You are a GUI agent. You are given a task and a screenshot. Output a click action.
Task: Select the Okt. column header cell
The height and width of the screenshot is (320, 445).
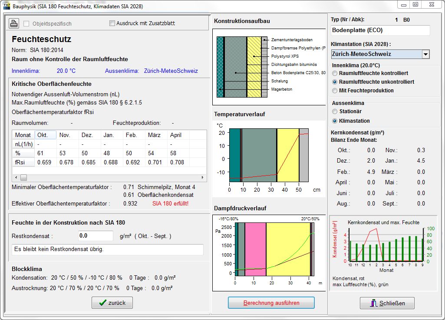(x=46, y=135)
